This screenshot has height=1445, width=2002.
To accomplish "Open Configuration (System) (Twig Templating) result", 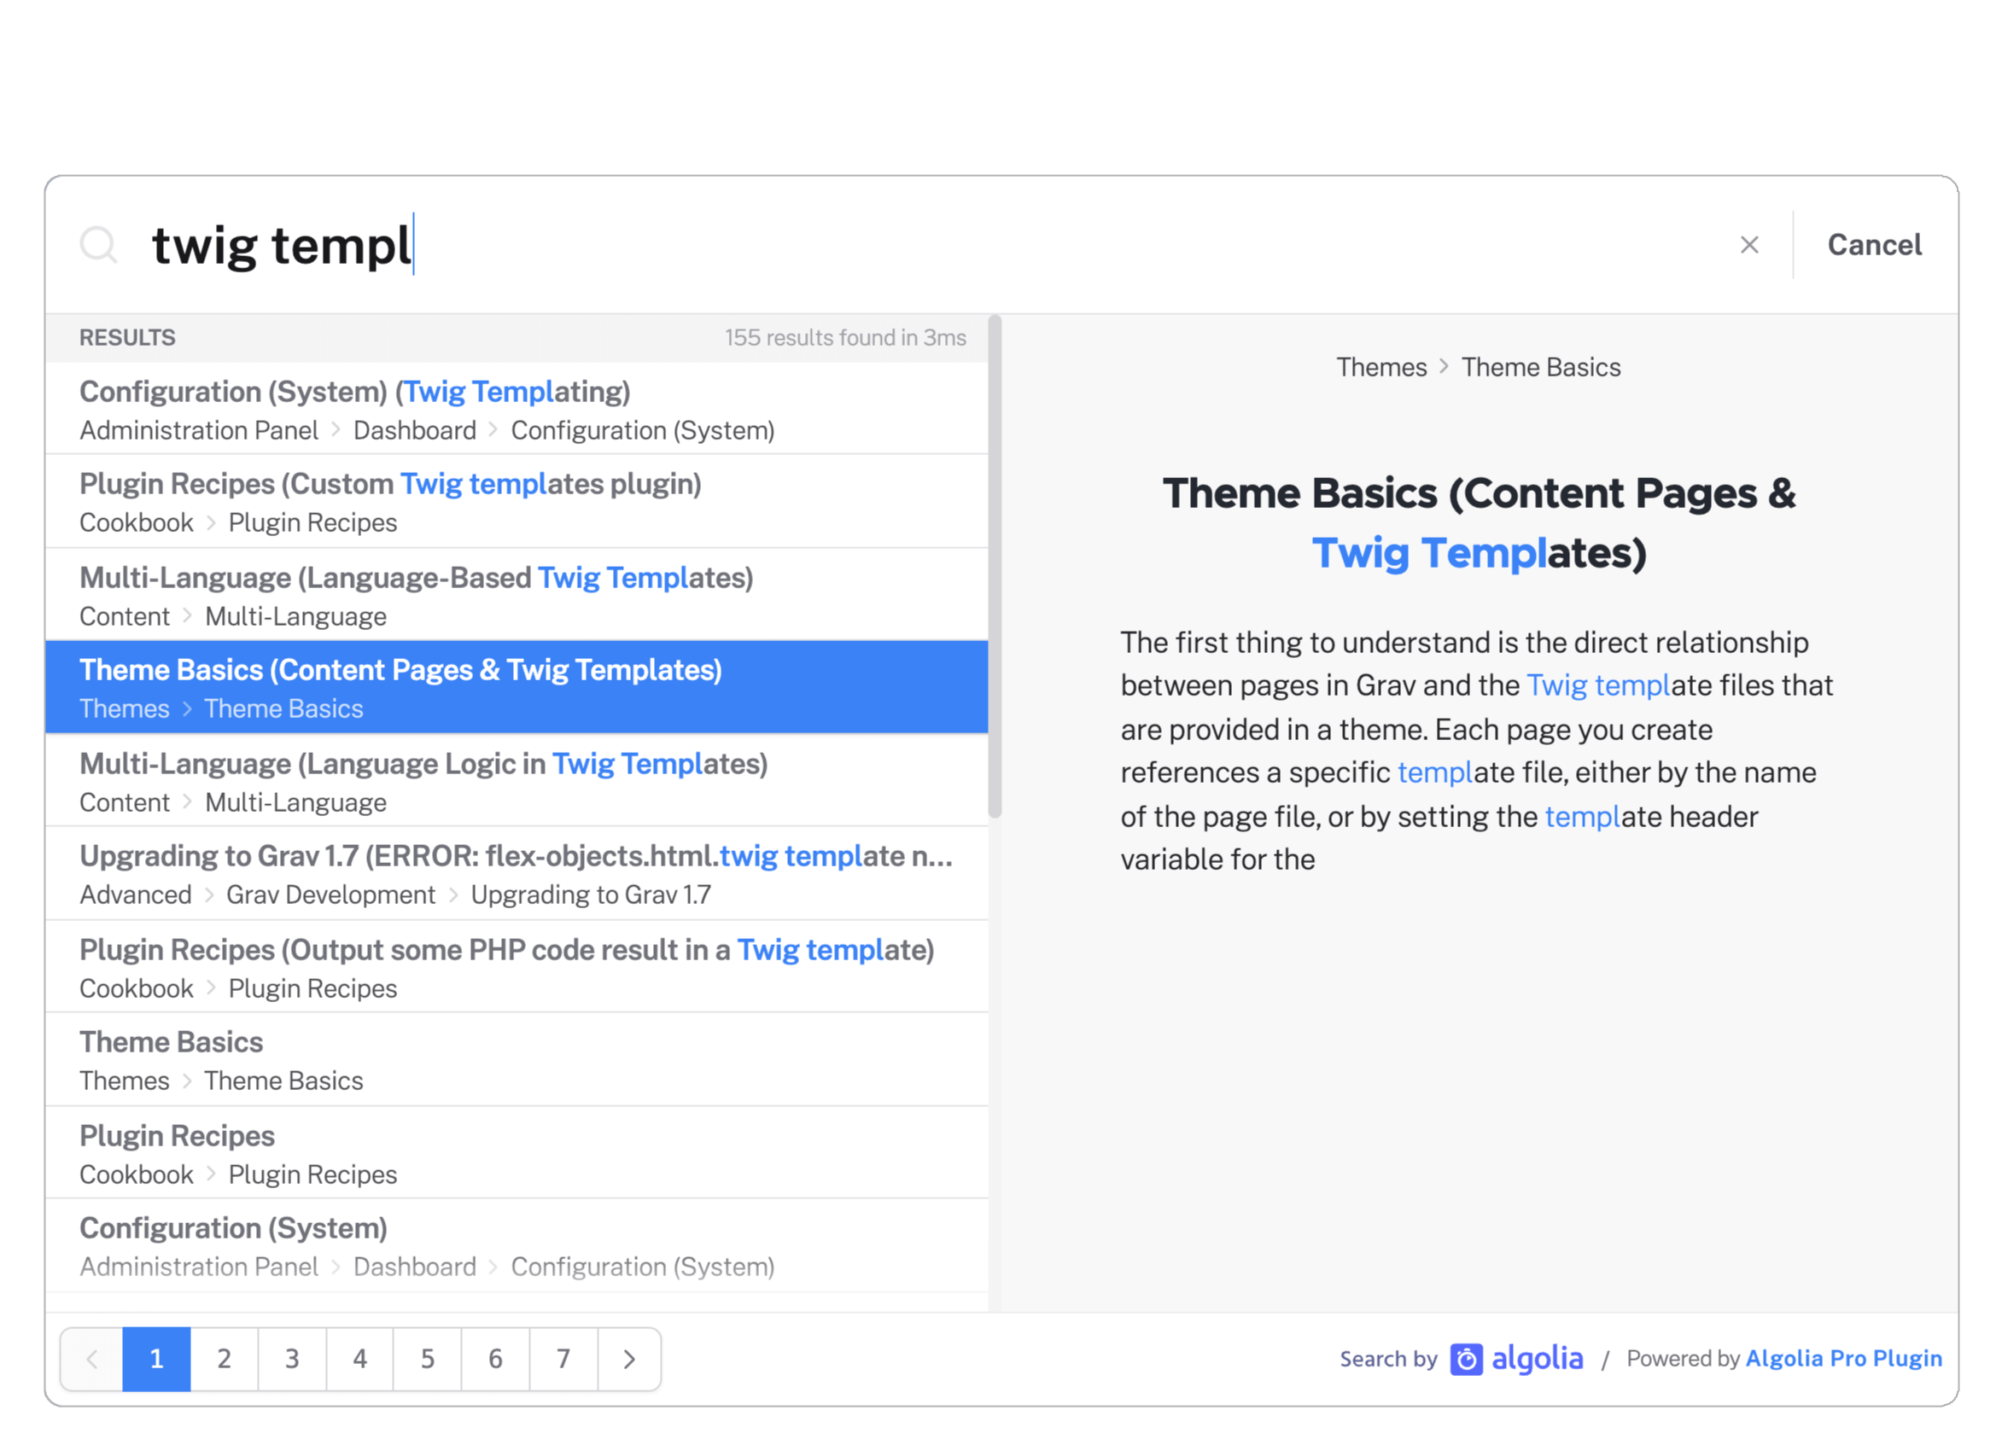I will [x=517, y=410].
